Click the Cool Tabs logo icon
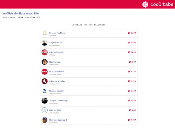Screen dimensions: 175x128 (x=145, y=4)
